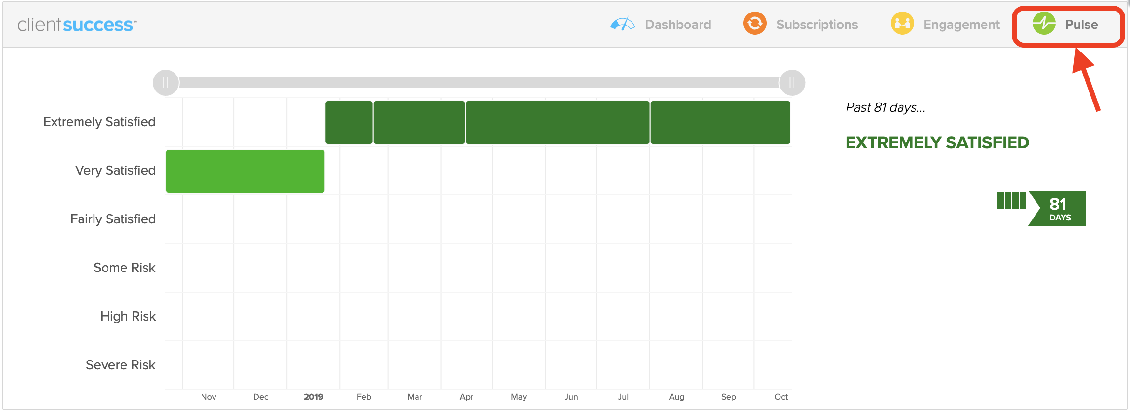Select the Extremely Satisfied bar spanning March
The width and height of the screenshot is (1130, 413).
coord(419,122)
